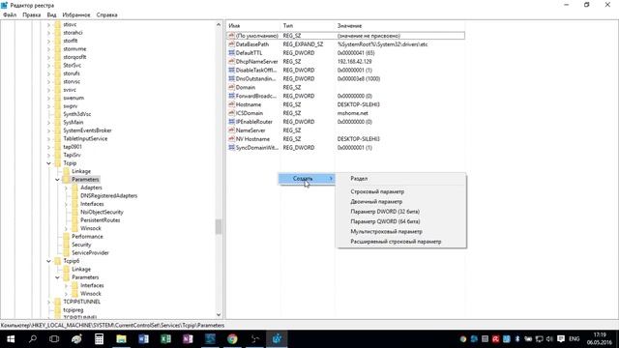Click the tree pane scrollbar thumb
This screenshot has height=348, width=619.
[x=219, y=227]
